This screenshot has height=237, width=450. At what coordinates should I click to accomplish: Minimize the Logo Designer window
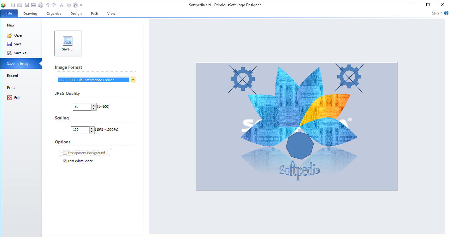pos(413,5)
